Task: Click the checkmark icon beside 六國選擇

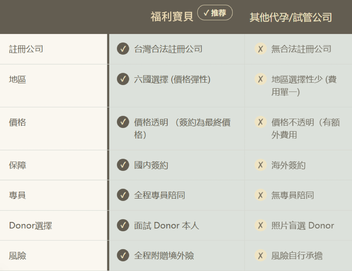Action: (123, 79)
